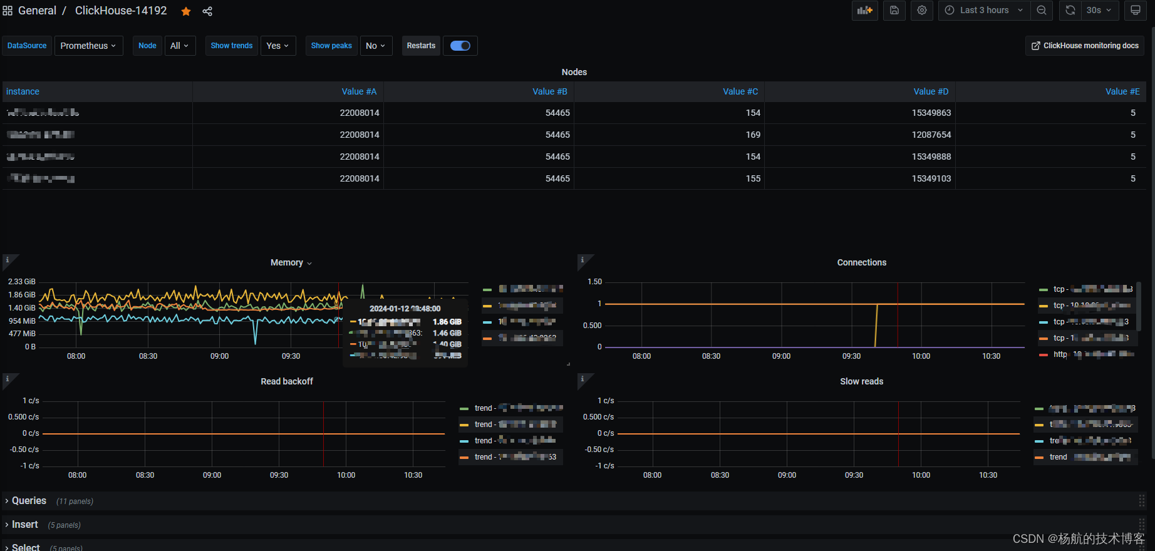
Task: Toggle the Restarts switch
Action: point(460,46)
